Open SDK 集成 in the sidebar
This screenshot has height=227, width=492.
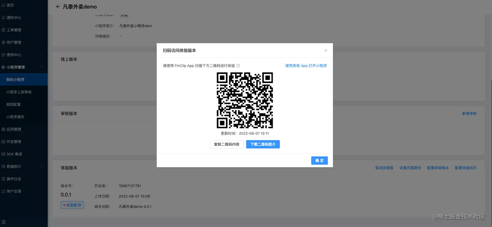[x=24, y=154]
